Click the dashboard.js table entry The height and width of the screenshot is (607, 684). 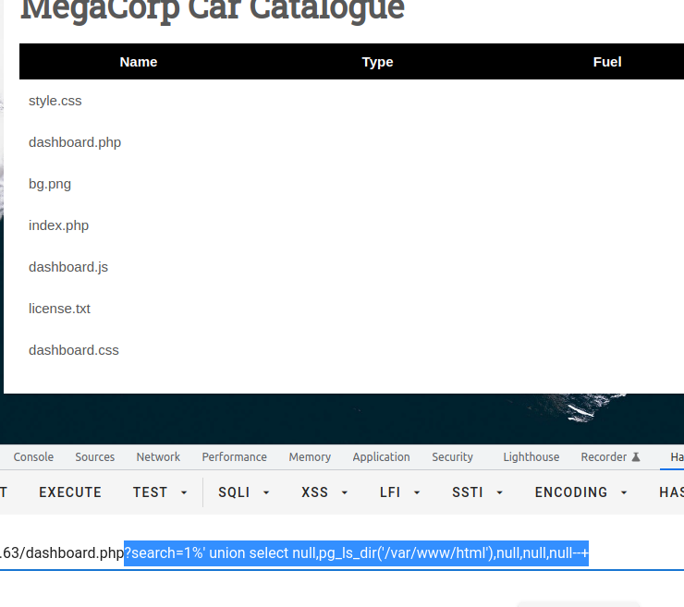pos(68,267)
